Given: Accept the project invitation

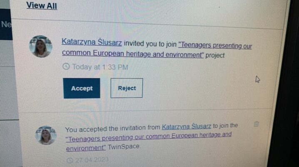Looking at the screenshot, I should point(82,88).
